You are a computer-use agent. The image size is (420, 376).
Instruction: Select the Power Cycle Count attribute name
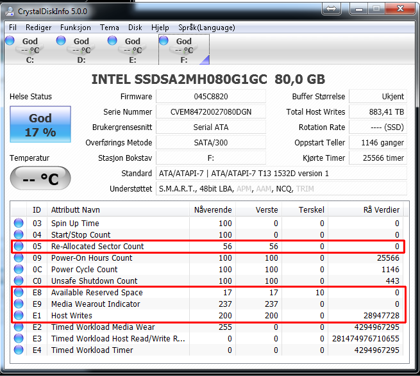click(x=85, y=269)
